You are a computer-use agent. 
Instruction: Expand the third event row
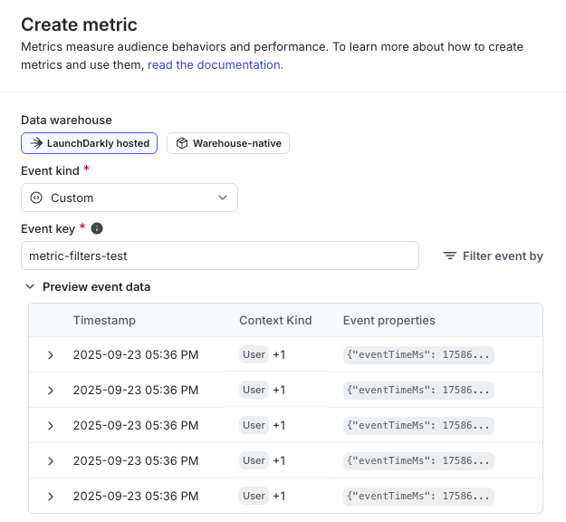51,426
